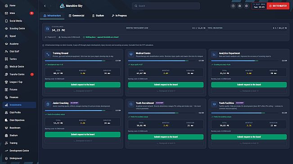293x164 pixels.
Task: Click the settings gear icon in header
Action: [x=246, y=6]
